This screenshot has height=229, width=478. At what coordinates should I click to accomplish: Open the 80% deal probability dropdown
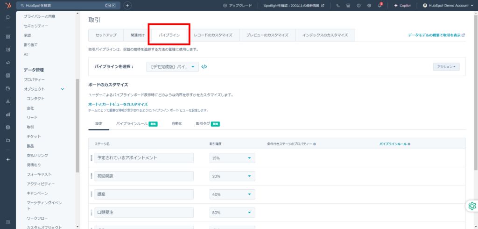(232, 213)
